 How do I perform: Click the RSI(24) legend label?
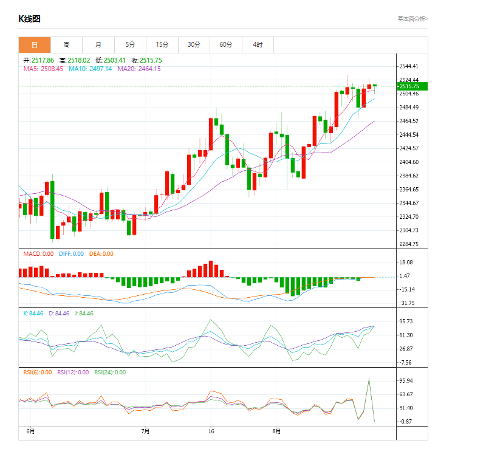pos(110,372)
